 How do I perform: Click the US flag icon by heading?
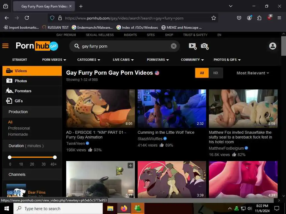tap(157, 73)
